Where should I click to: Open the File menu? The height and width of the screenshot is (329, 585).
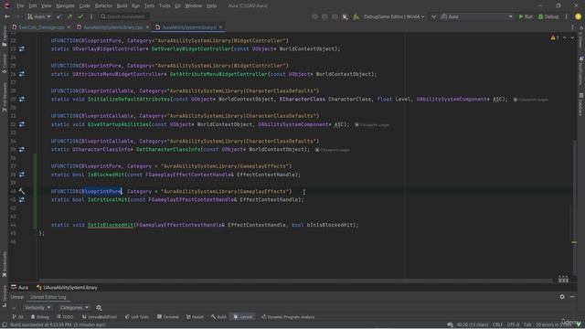[x=20, y=6]
